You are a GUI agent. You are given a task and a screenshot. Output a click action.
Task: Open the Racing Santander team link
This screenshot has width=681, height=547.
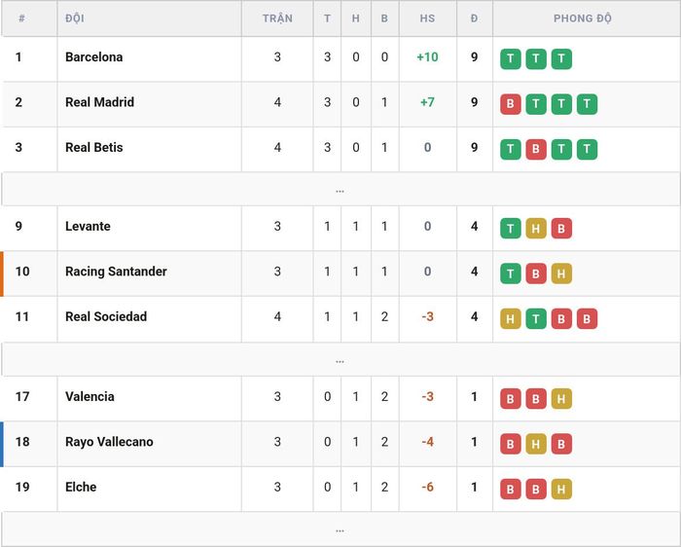click(116, 272)
